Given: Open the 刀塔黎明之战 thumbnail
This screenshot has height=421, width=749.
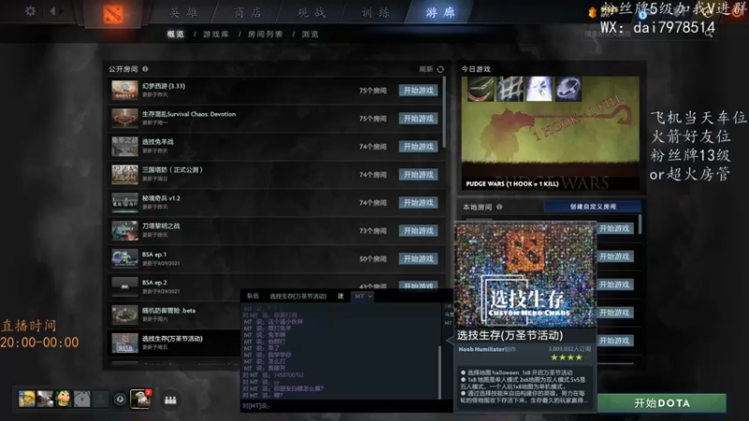Looking at the screenshot, I should pos(125,230).
